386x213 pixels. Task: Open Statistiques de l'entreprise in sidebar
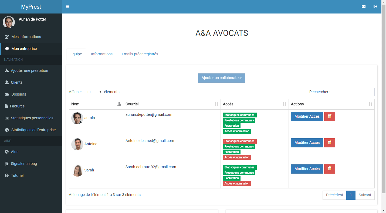[33, 130]
